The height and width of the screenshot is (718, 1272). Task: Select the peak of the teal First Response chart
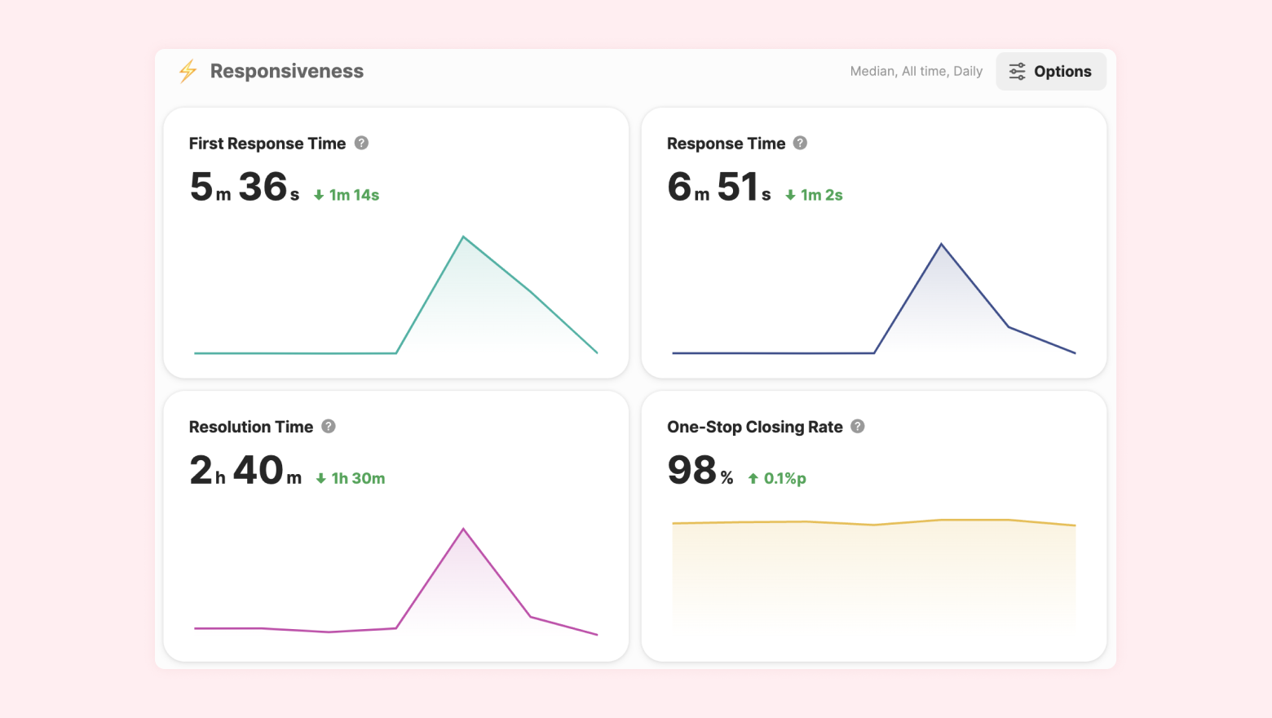pos(463,237)
